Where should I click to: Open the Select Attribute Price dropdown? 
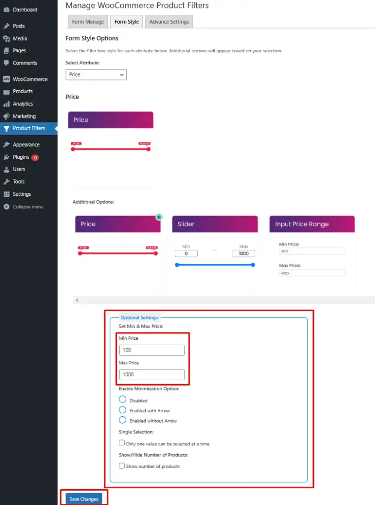click(x=96, y=75)
